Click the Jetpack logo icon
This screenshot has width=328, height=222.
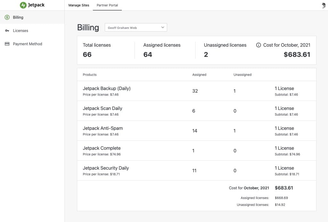click(x=23, y=5)
